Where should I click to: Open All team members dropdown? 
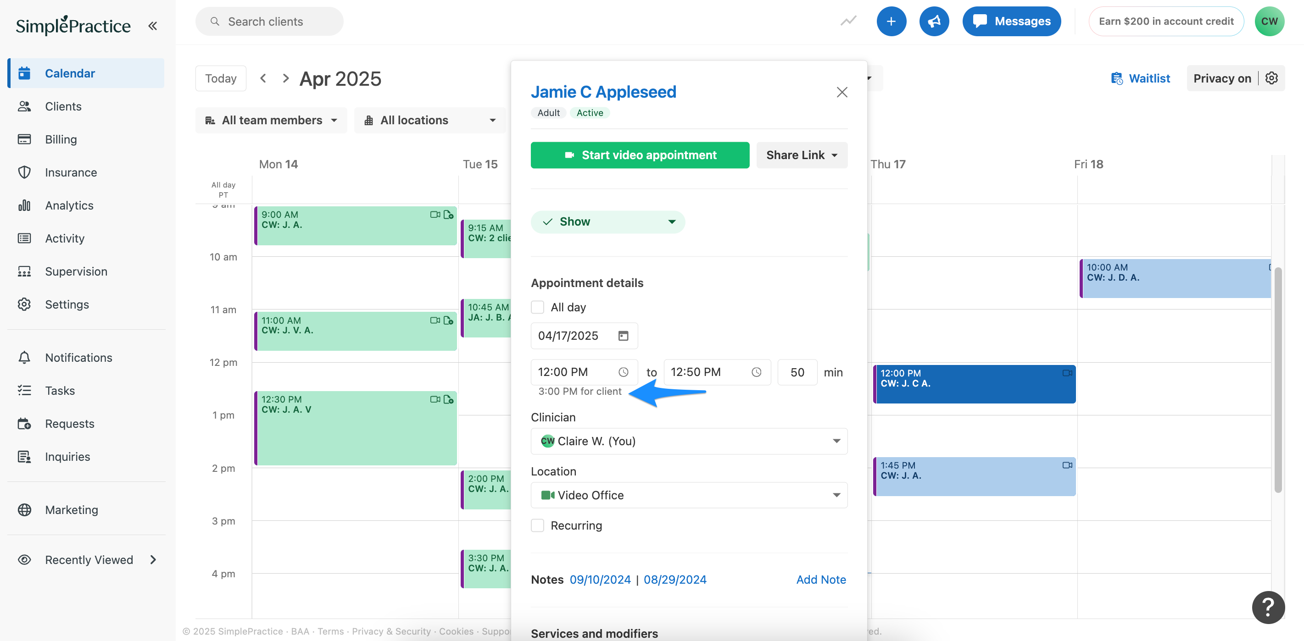(x=271, y=121)
